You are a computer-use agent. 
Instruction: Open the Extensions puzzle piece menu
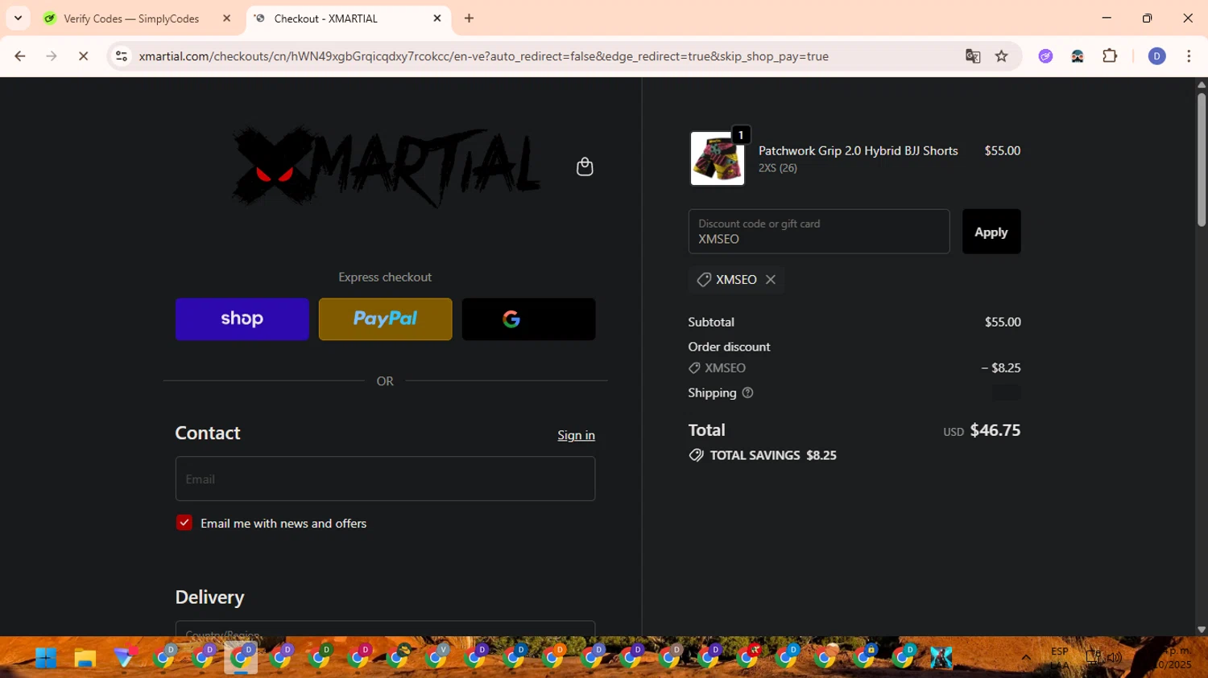(x=1110, y=56)
